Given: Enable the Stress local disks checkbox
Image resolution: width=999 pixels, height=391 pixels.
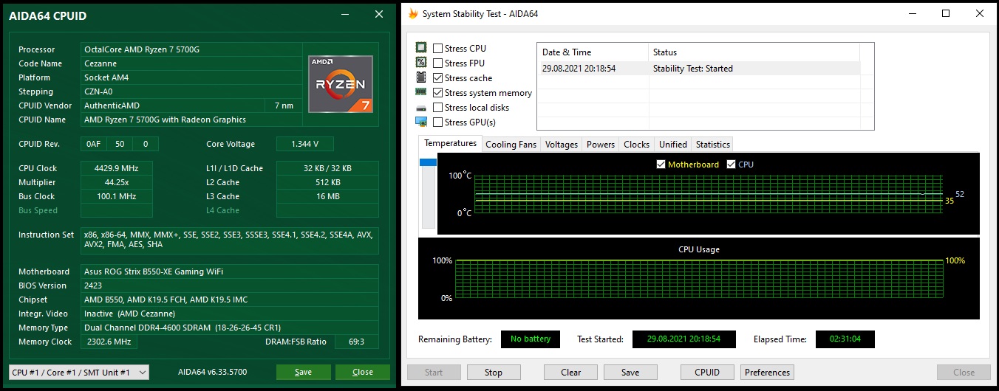Looking at the screenshot, I should tap(438, 108).
